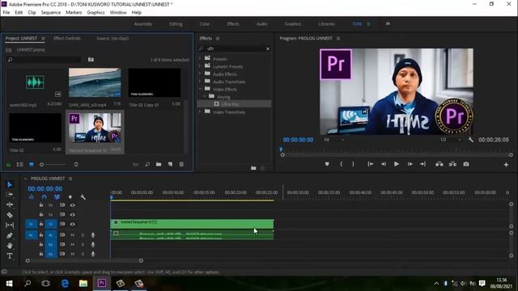
Task: Select the SHM .mp4 ocean clip thumbnail
Action: [95, 82]
